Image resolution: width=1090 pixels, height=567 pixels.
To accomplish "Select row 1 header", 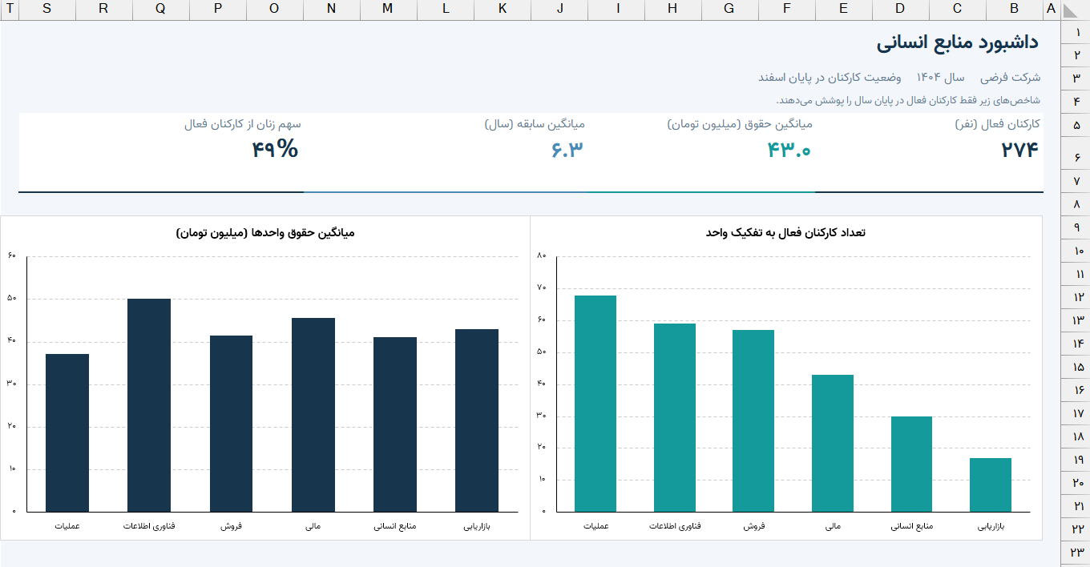I will tap(1076, 32).
